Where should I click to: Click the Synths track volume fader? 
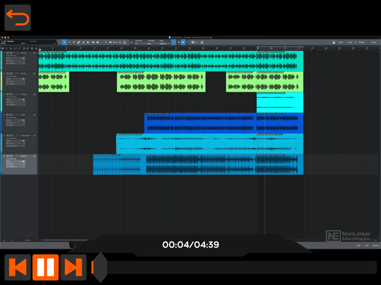pyautogui.click(x=15, y=55)
